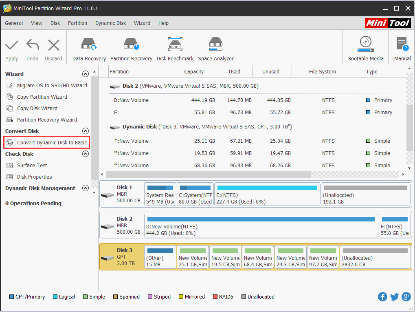Select the C:System block on Disk 1
415x312 pixels.
click(x=195, y=194)
